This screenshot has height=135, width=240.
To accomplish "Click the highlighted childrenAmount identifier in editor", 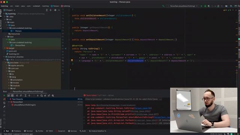I will (135, 61).
